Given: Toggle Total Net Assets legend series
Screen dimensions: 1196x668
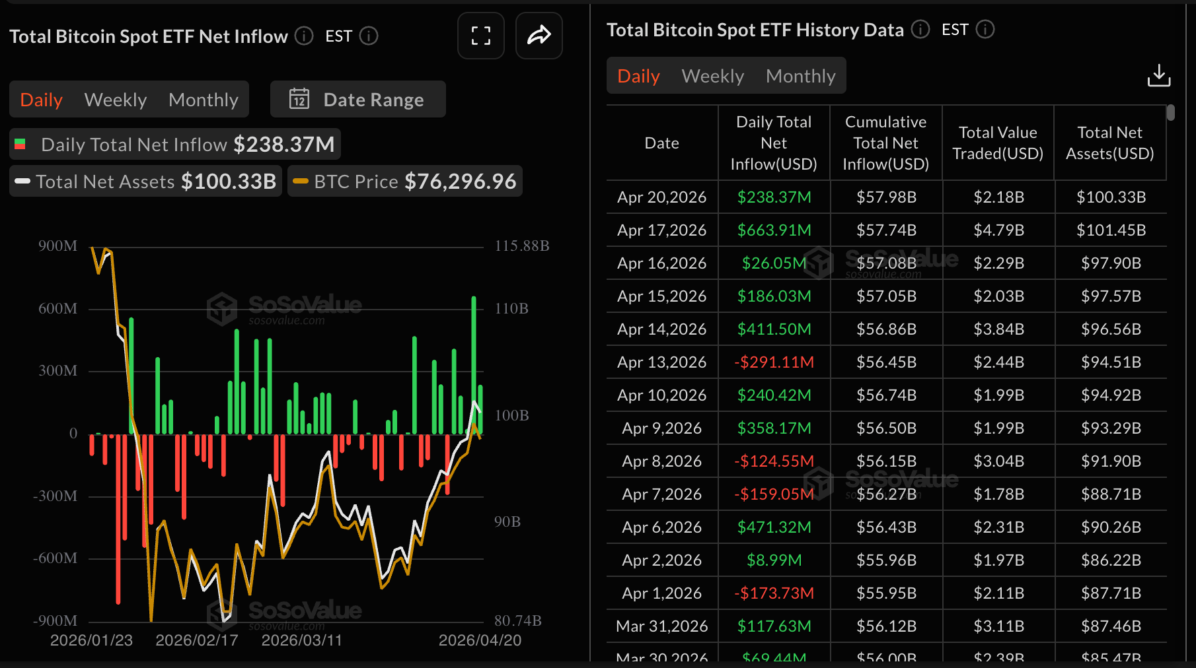Looking at the screenshot, I should (146, 182).
